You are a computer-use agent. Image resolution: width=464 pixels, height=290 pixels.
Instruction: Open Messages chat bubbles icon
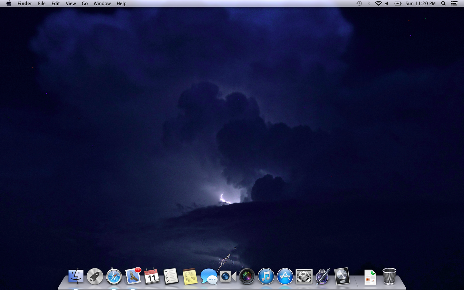tap(209, 276)
